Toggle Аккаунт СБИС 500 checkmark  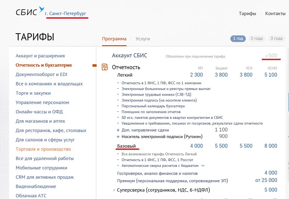(267, 55)
